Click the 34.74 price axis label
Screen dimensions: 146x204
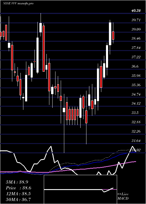[x=136, y=94]
